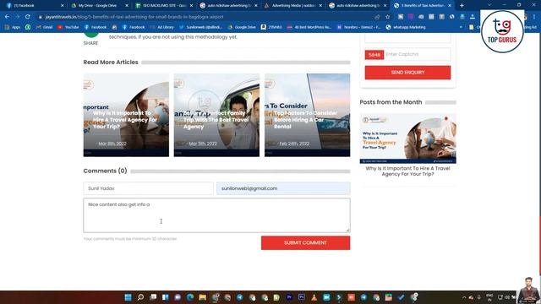Open the Gmail bookmark
Image resolution: width=541 pixels, height=304 pixels.
(44, 27)
